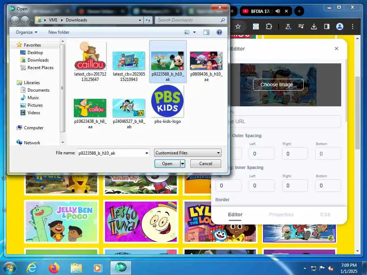
Task: Select Caillou file p10623438_b_h8_aa
Action: (90, 114)
